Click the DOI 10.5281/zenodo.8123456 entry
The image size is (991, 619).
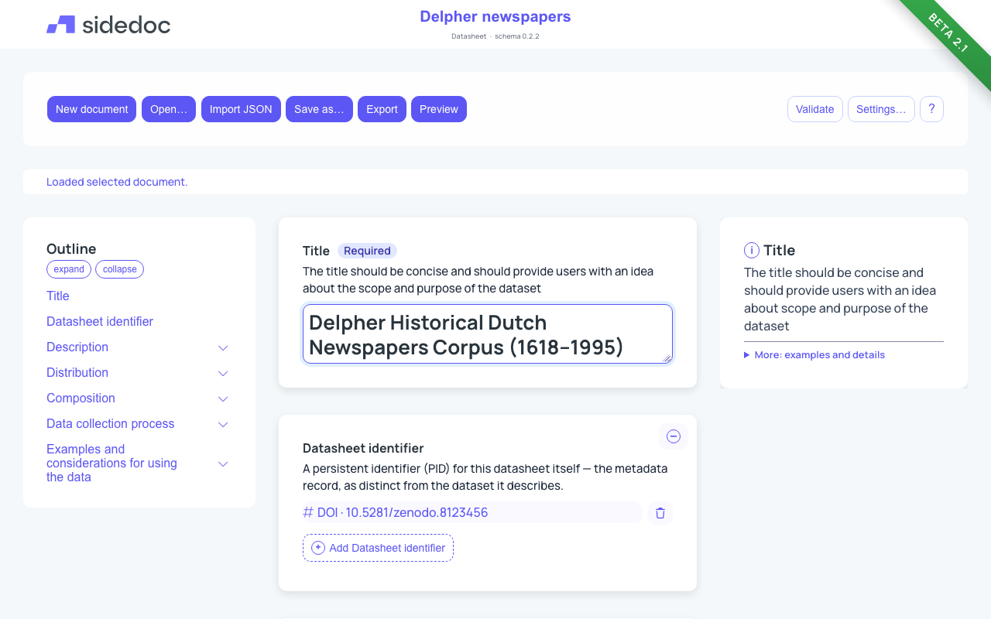click(472, 512)
